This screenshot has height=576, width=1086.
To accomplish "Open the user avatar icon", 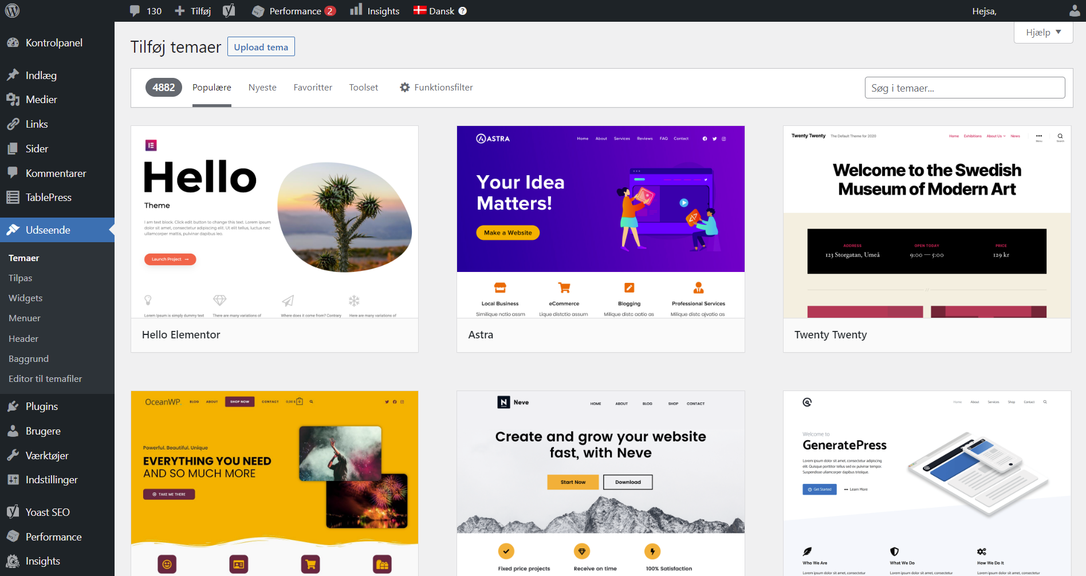I will (1075, 11).
